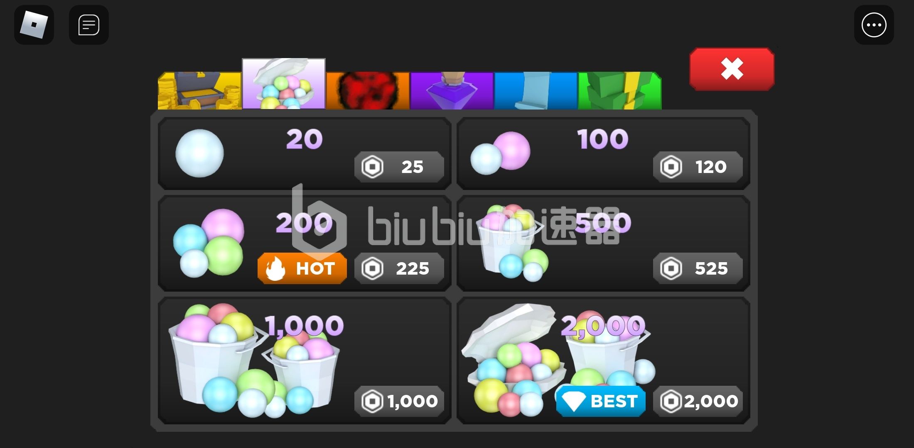914x448 pixels.
Task: Switch to the red swirl orange tab
Action: (x=368, y=91)
